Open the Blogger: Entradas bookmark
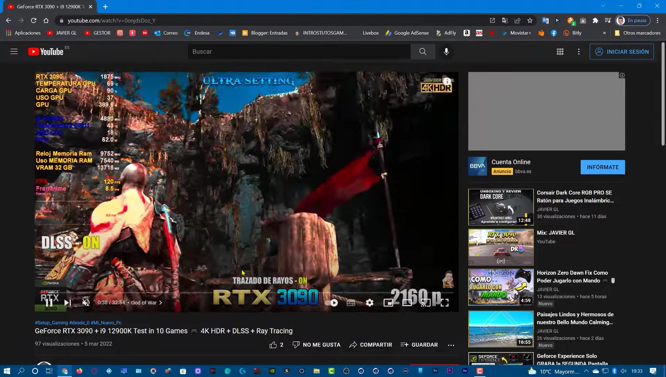This screenshot has width=666, height=377. tap(265, 33)
